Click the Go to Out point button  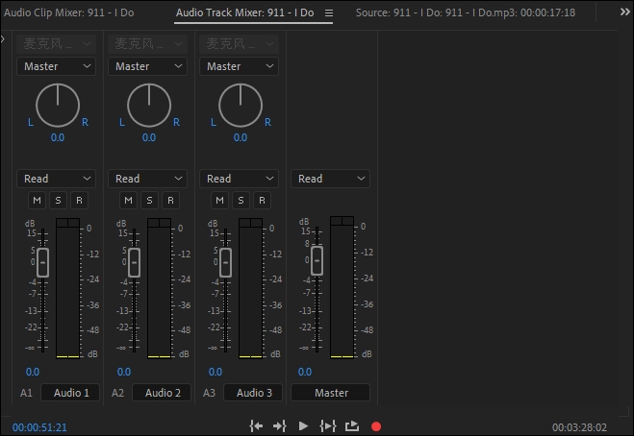279,425
